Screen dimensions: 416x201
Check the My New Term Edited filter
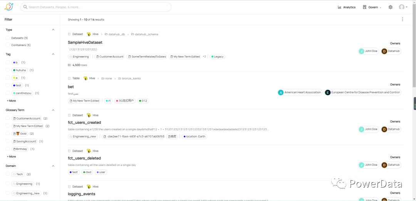(8, 126)
